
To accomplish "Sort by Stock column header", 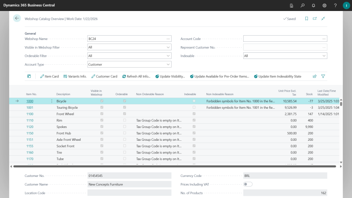I will click(309, 94).
